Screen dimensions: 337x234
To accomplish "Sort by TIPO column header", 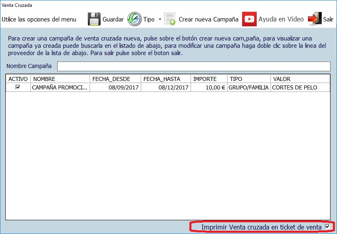I will tap(249, 79).
